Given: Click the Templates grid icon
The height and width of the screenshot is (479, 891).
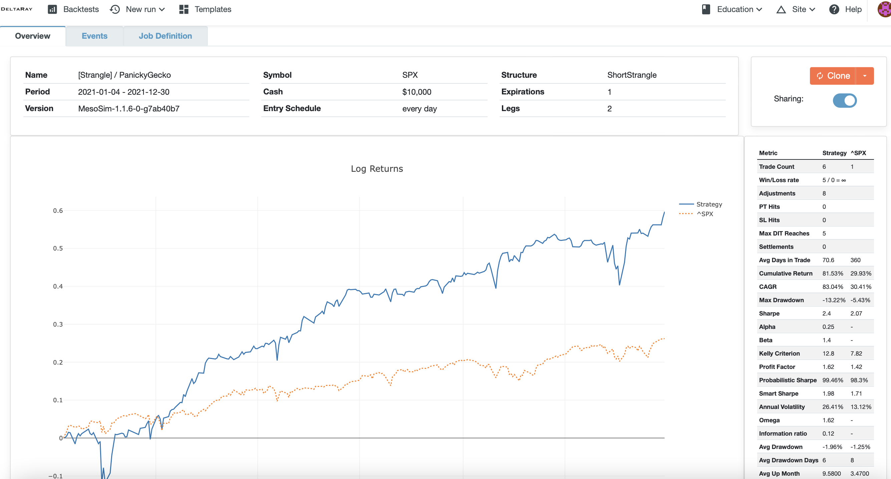Looking at the screenshot, I should (x=184, y=9).
